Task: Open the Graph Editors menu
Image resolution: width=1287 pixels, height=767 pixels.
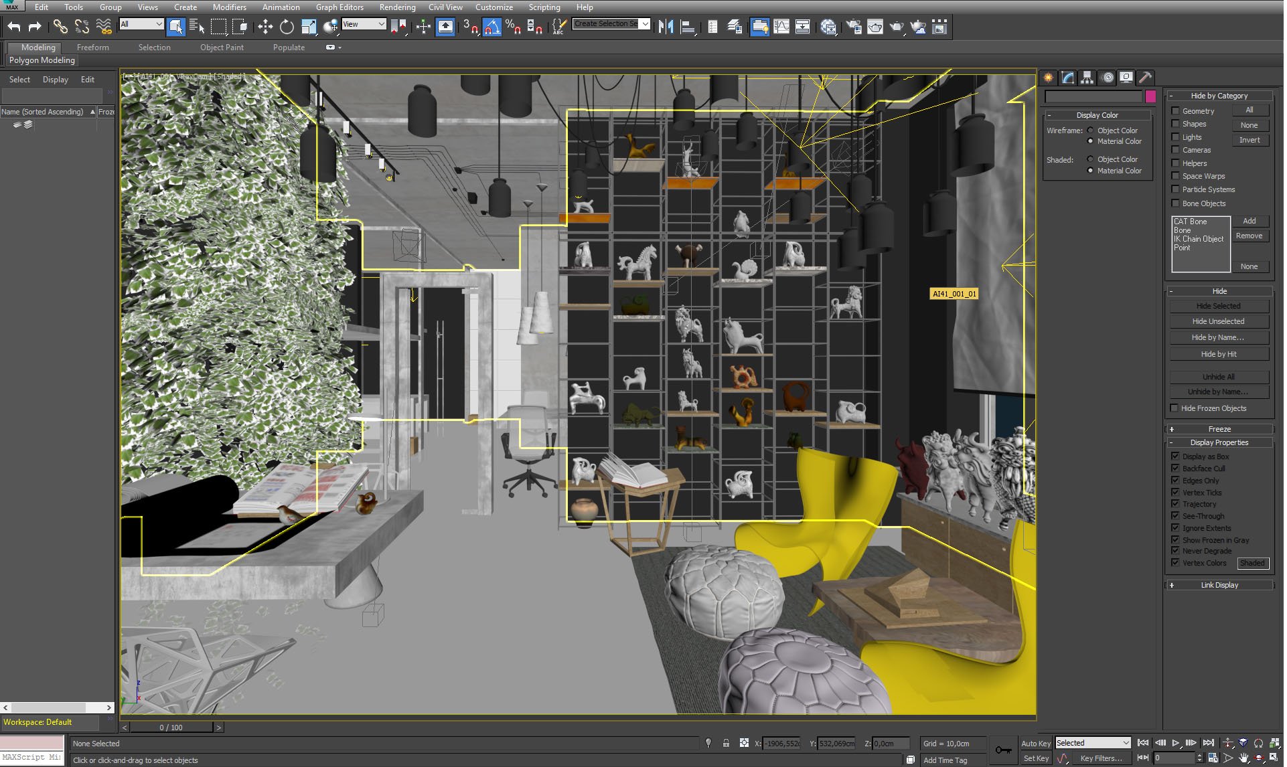Action: click(339, 7)
